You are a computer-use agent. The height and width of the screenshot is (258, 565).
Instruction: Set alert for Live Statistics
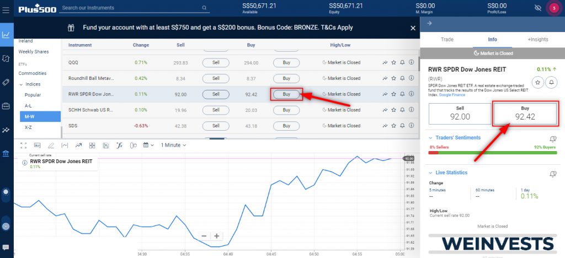pos(553,174)
